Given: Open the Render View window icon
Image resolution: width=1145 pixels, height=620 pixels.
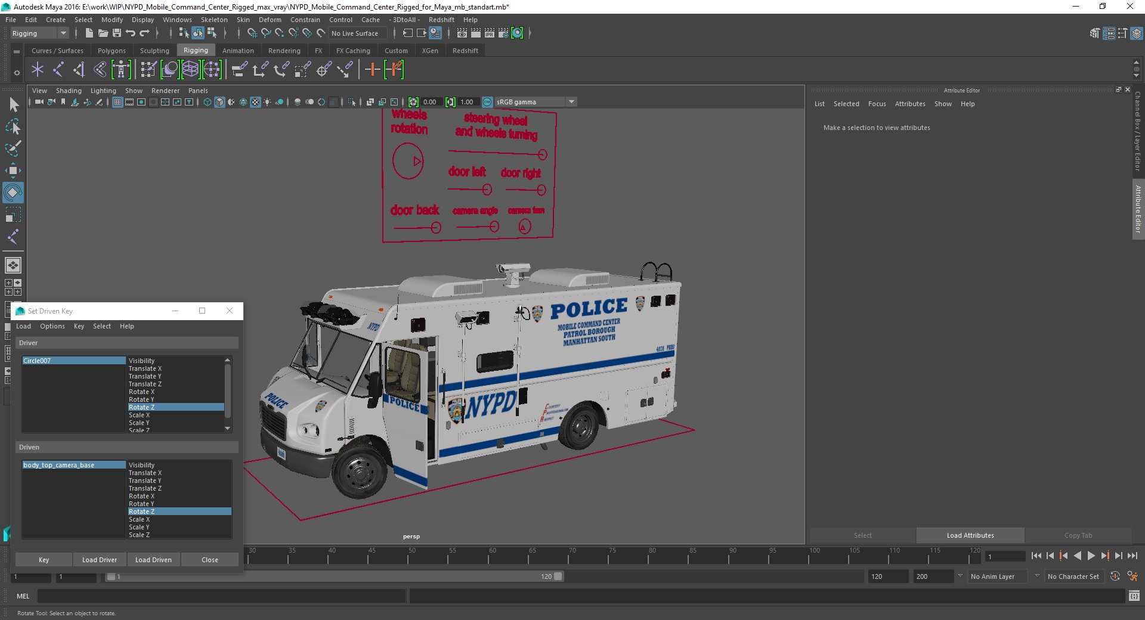Looking at the screenshot, I should pos(462,33).
